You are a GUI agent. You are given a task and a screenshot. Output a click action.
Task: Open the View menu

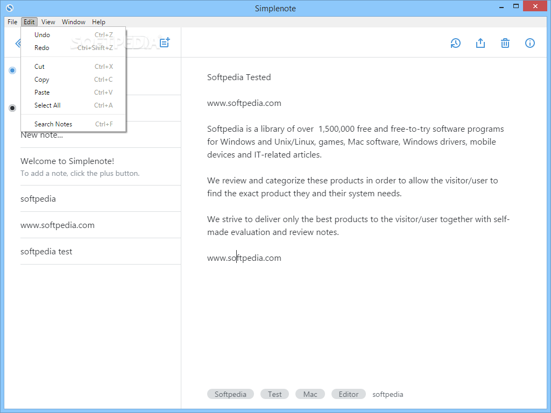(x=48, y=22)
